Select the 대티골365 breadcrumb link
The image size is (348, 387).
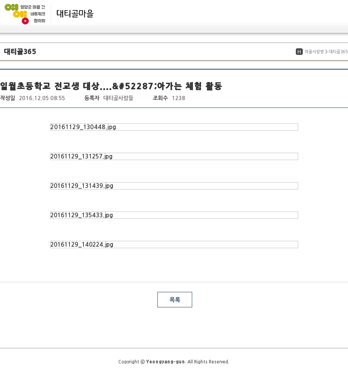[338, 52]
